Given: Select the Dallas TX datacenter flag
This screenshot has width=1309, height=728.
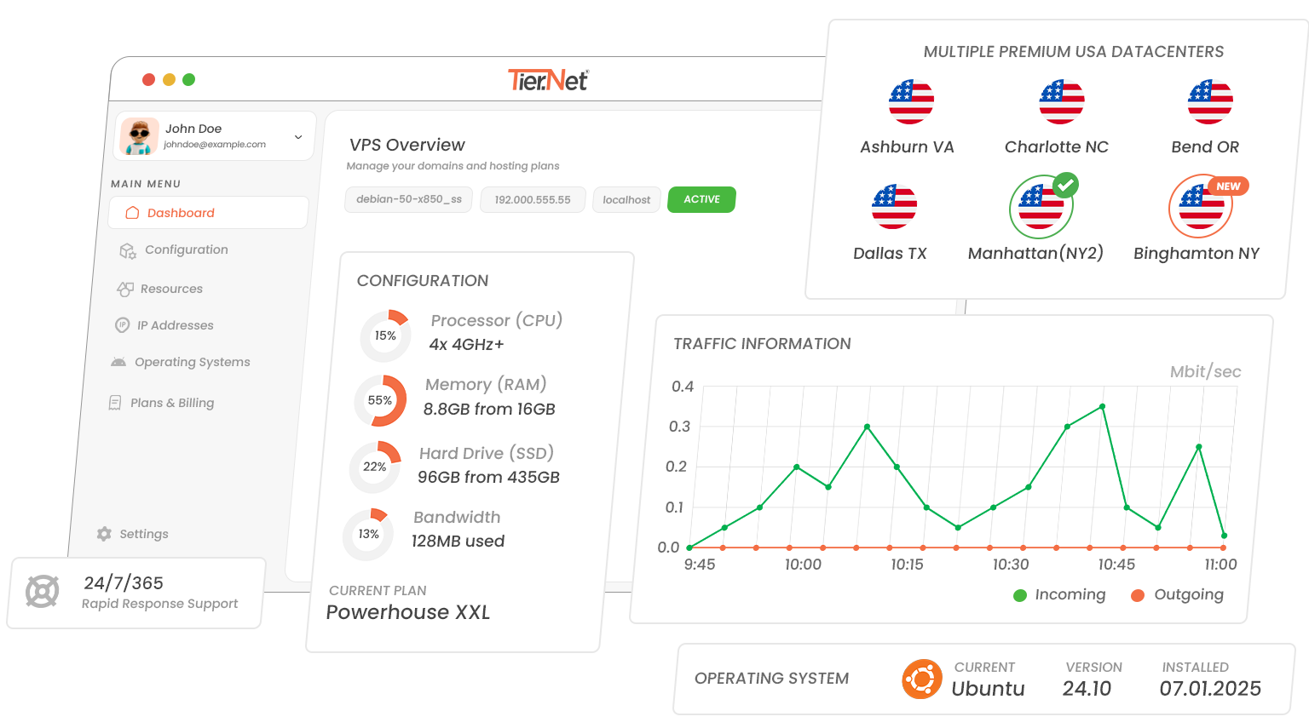Looking at the screenshot, I should 894,206.
